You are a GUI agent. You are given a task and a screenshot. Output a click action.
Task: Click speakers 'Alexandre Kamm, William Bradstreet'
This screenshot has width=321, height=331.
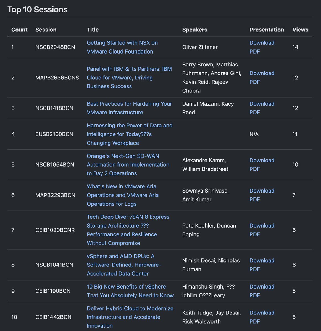click(x=205, y=165)
